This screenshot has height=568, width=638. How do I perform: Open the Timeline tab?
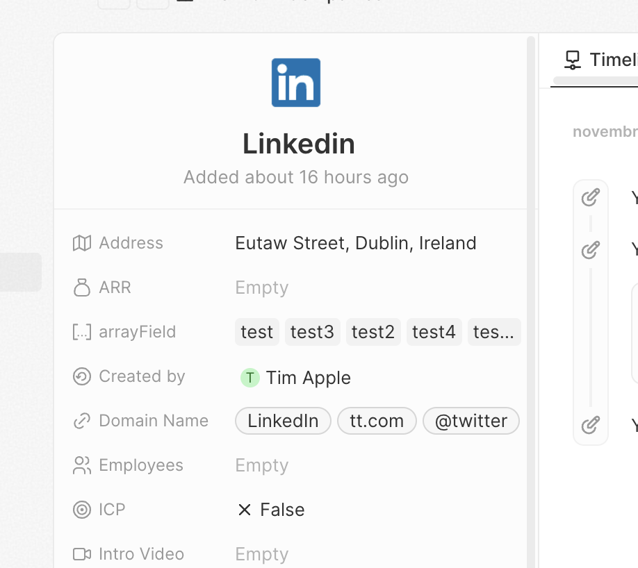(x=602, y=60)
